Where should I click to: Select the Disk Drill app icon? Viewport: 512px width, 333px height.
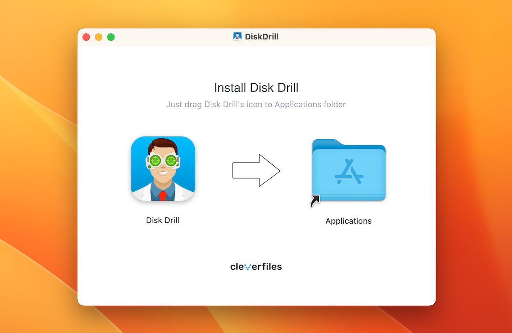pos(163,169)
